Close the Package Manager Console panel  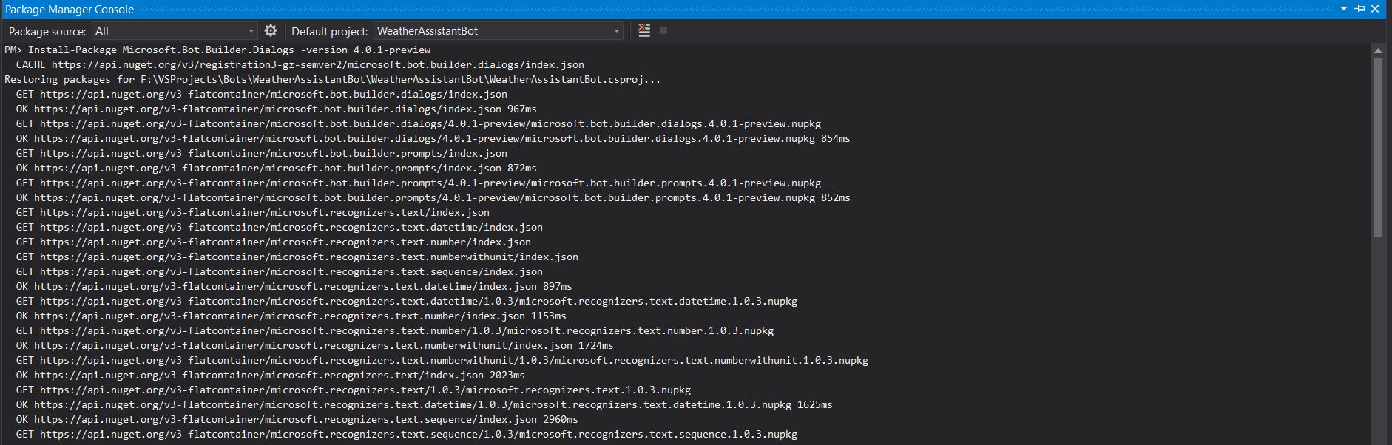coord(1375,9)
